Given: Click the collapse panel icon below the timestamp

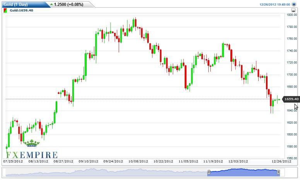Looking at the screenshot, I should coord(294,10).
